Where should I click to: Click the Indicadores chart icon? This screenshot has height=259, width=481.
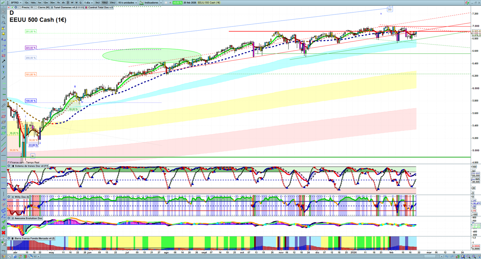(141, 2)
